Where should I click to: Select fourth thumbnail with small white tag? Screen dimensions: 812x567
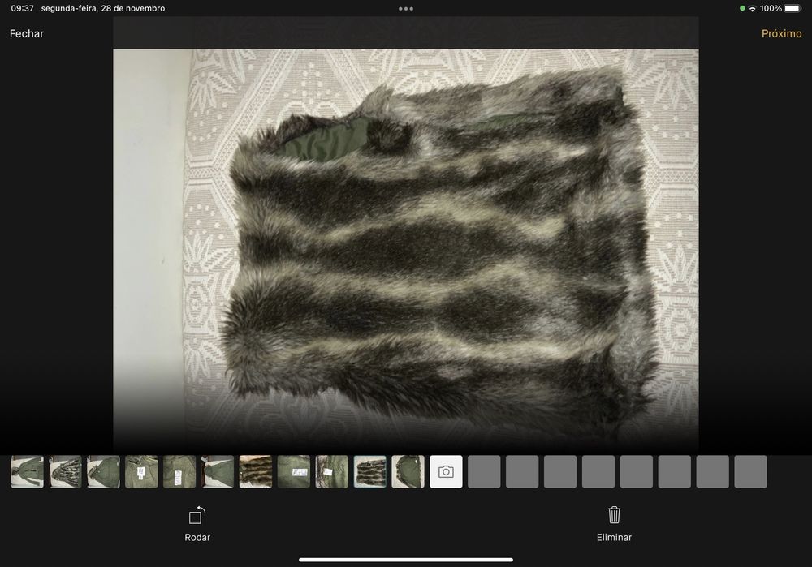[141, 472]
